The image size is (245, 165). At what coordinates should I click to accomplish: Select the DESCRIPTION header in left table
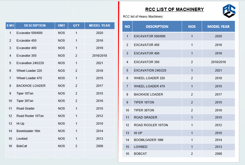35,26
